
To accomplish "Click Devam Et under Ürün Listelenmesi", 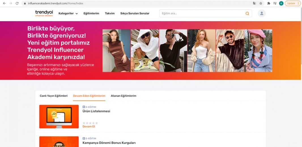I will 89,126.
